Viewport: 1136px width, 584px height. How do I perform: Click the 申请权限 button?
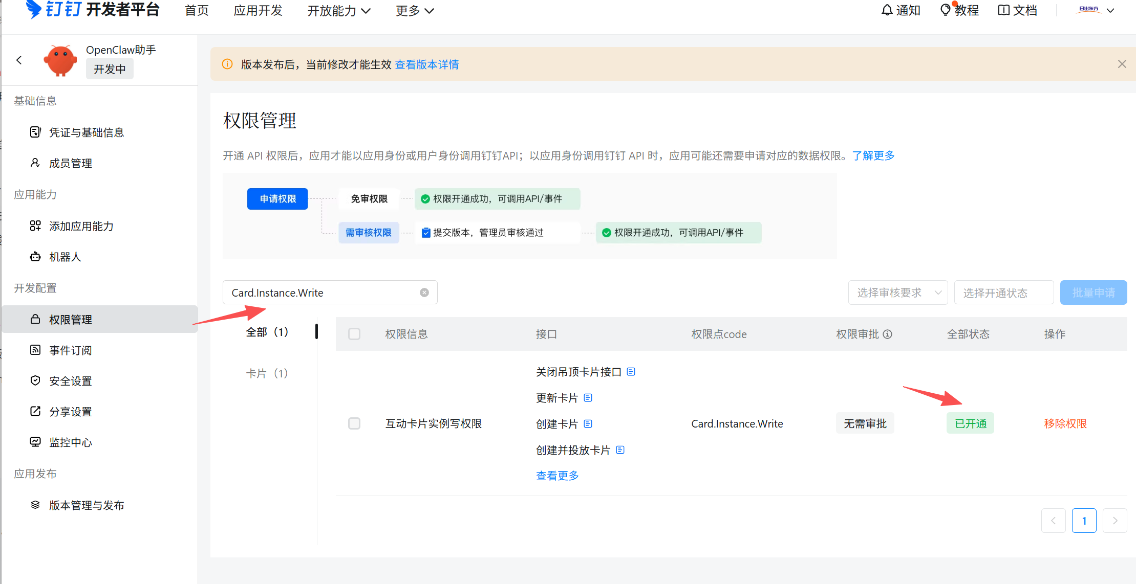(x=277, y=199)
